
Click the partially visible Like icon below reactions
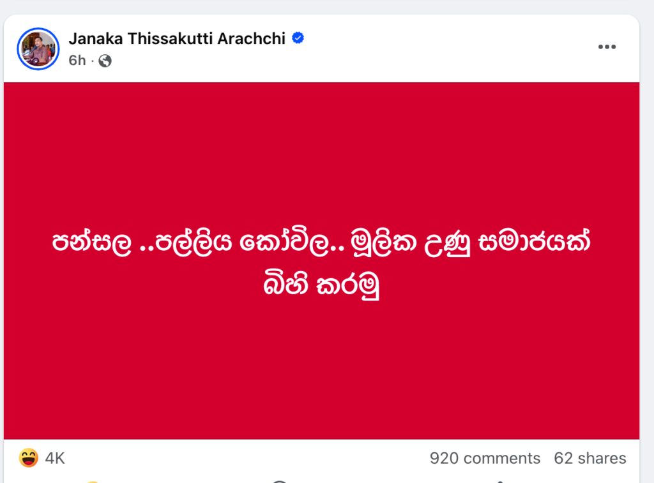click(93, 481)
